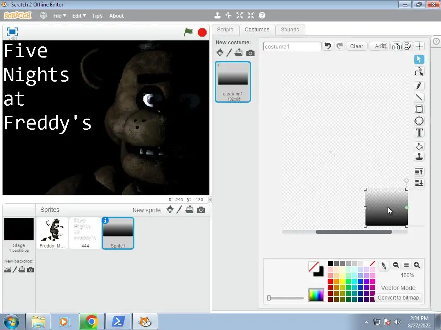Select the Text tool
Image resolution: width=441 pixels, height=330 pixels.
point(419,132)
